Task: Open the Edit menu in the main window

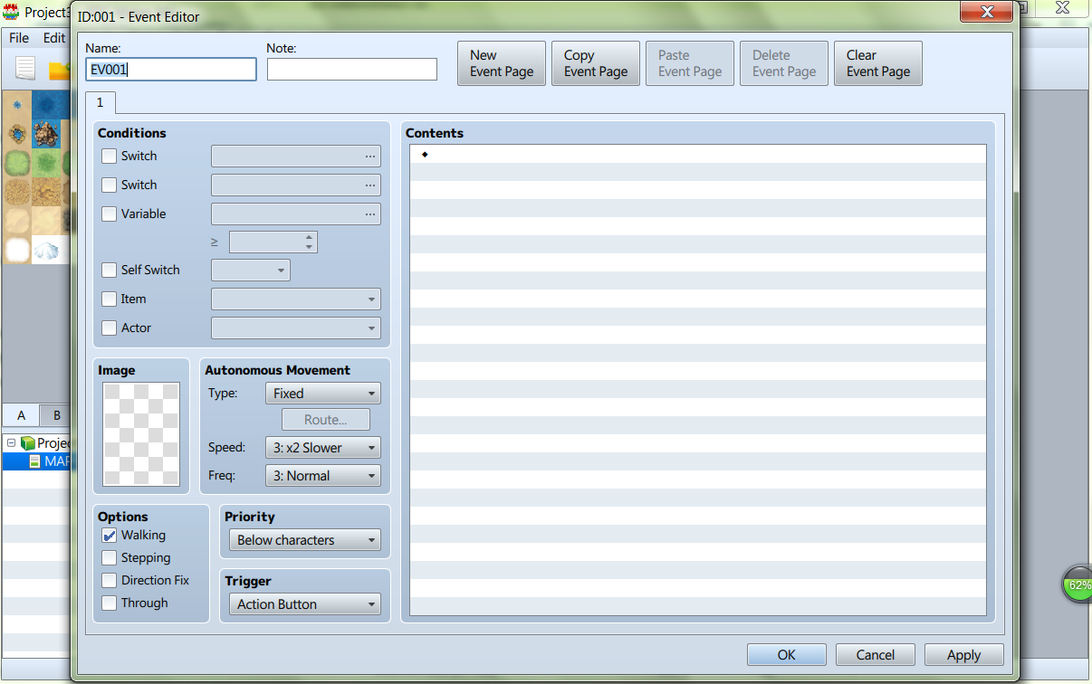Action: [x=54, y=38]
